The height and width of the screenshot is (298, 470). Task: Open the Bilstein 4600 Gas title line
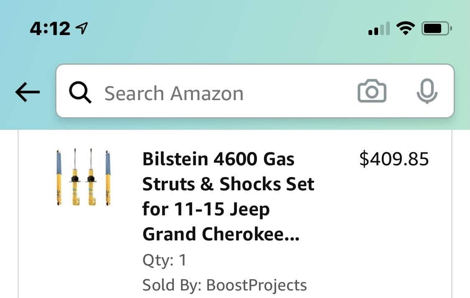click(218, 159)
